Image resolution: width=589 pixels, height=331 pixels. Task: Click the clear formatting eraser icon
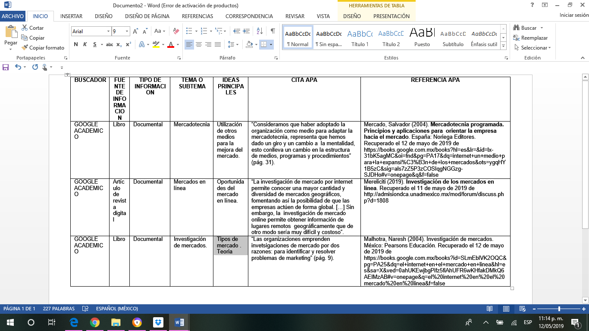tap(175, 31)
